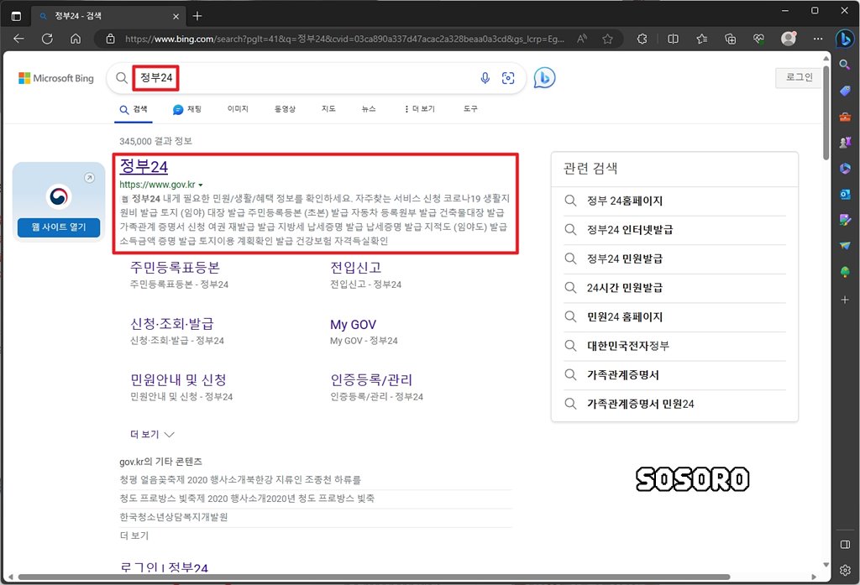Reload the page with Refresh icon
The height and width of the screenshot is (585, 860).
tap(47, 39)
